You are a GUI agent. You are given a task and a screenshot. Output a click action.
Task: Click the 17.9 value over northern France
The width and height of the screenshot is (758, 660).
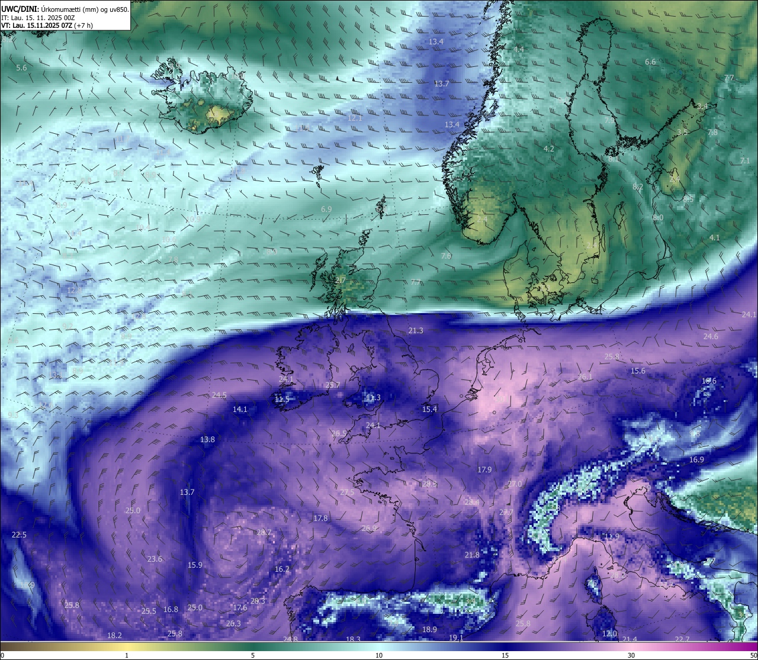pos(484,469)
